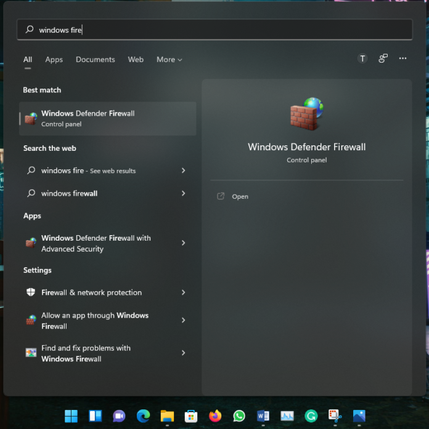Open Microsoft Word from the taskbar
The height and width of the screenshot is (429, 429).
(263, 416)
